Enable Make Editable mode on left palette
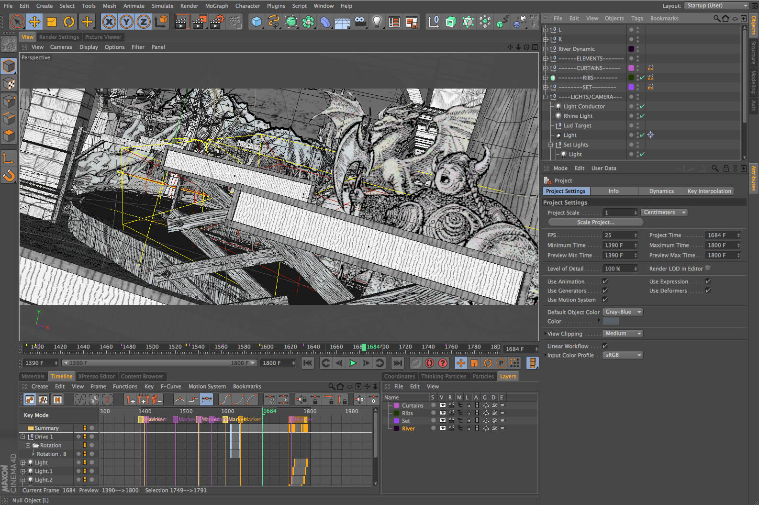The height and width of the screenshot is (505, 759). pyautogui.click(x=9, y=44)
